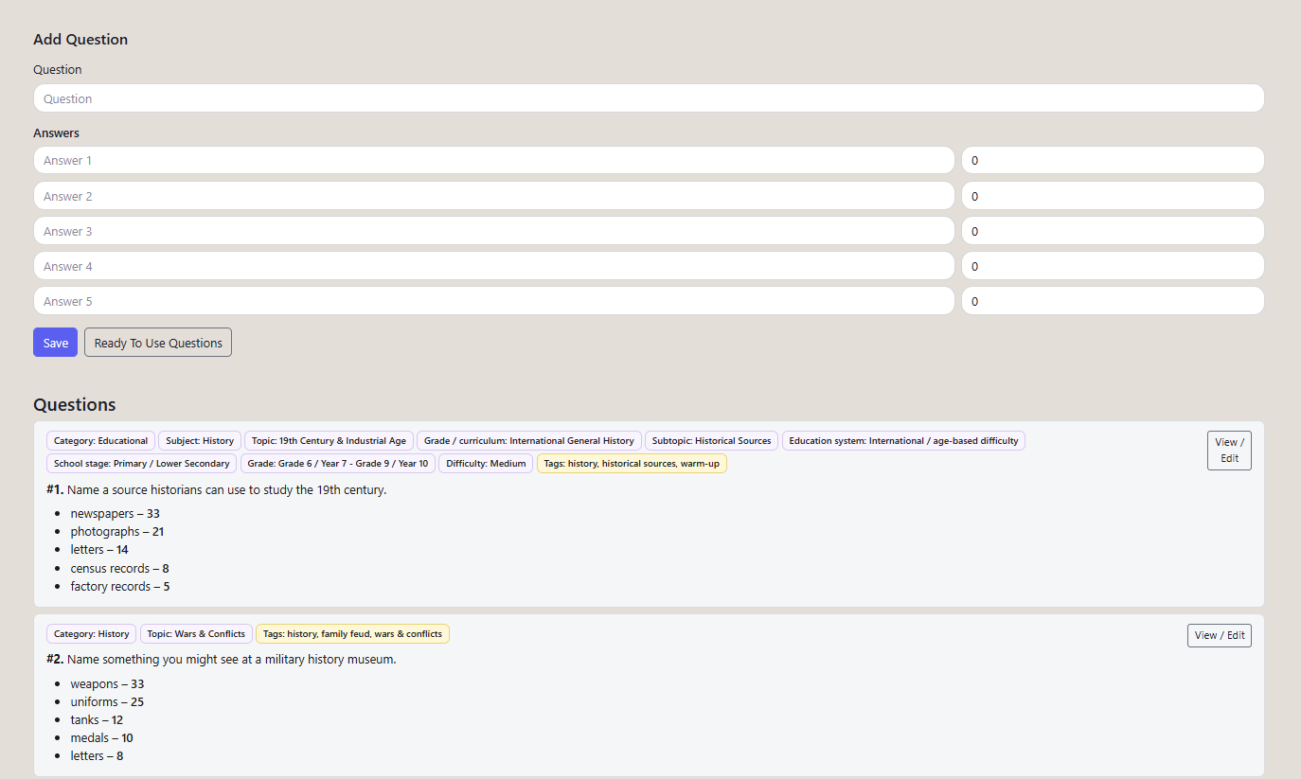This screenshot has width=1301, height=779.
Task: Open View / Edit for question #2
Action: click(x=1220, y=635)
